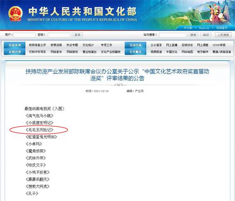Click the 密码 password input field
The height and width of the screenshot is (201, 235).
tap(59, 35)
